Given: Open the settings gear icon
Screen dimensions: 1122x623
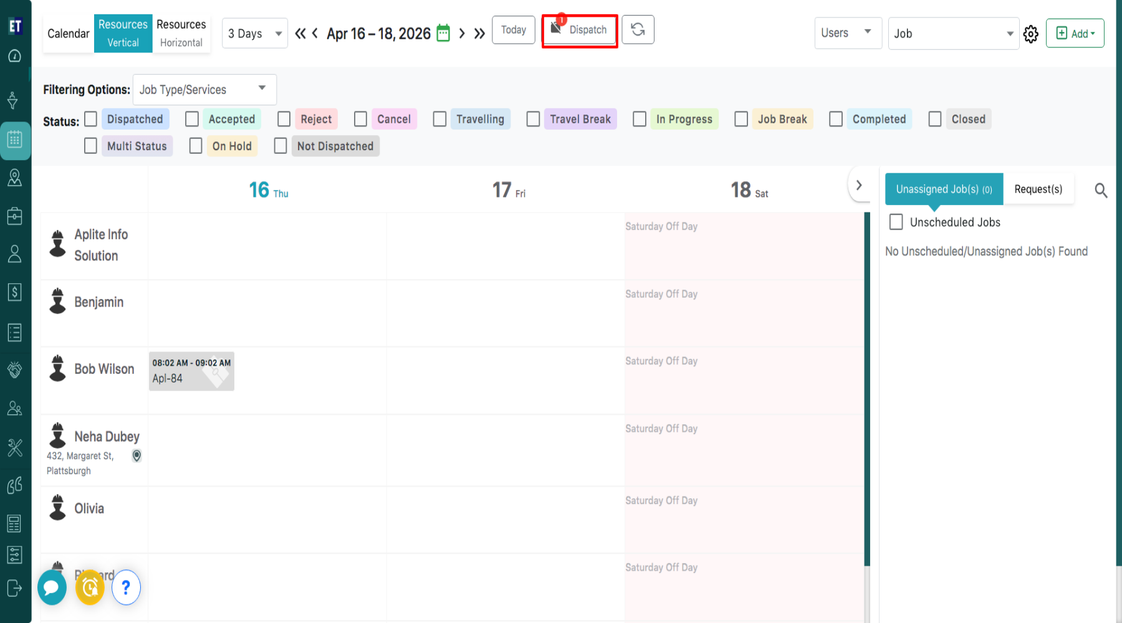Looking at the screenshot, I should pos(1031,34).
